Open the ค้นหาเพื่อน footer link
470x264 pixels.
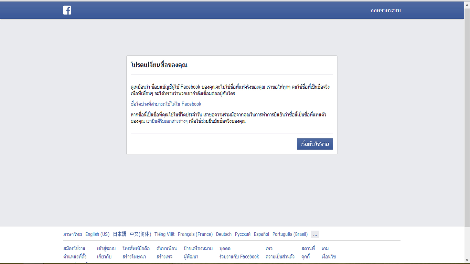pyautogui.click(x=167, y=248)
